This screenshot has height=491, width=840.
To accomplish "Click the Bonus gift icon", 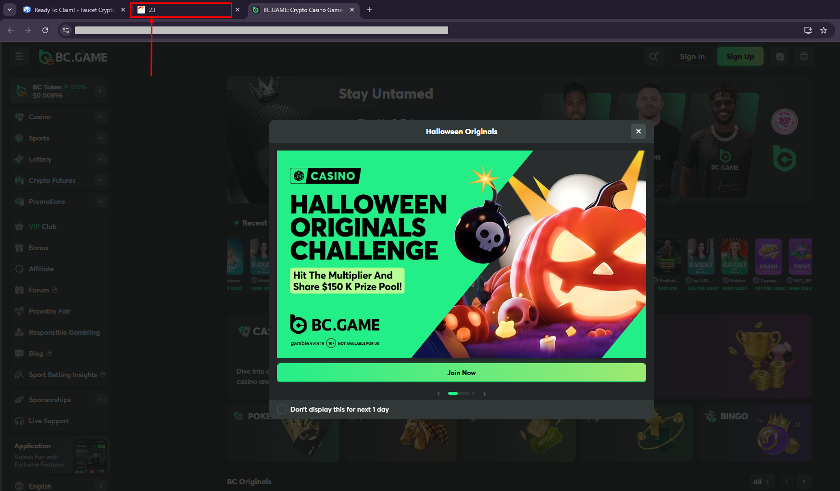I will pyautogui.click(x=19, y=248).
